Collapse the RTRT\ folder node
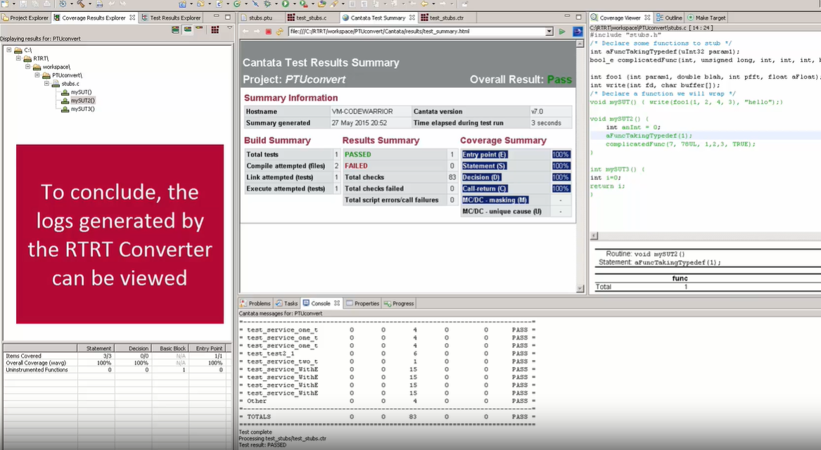821x450 pixels. tap(18, 58)
